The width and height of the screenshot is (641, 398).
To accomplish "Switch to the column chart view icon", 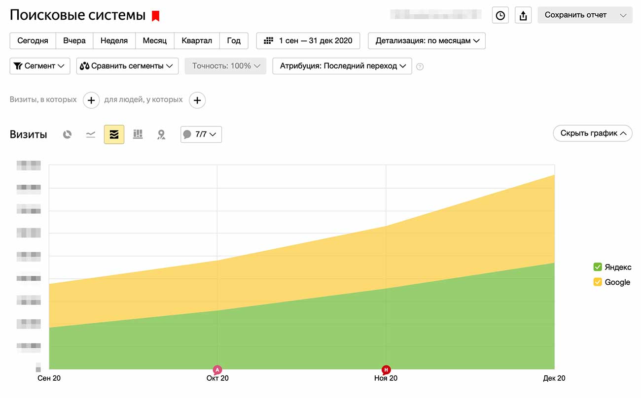I will pyautogui.click(x=138, y=134).
